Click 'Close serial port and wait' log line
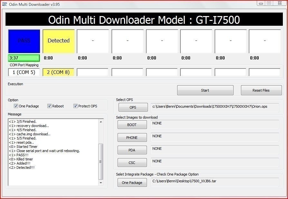Viewport: 288px width, 199px height. [44, 151]
